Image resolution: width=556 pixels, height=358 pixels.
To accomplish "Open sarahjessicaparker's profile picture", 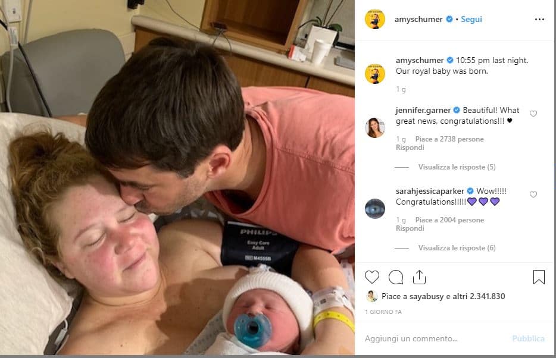I will coord(375,208).
